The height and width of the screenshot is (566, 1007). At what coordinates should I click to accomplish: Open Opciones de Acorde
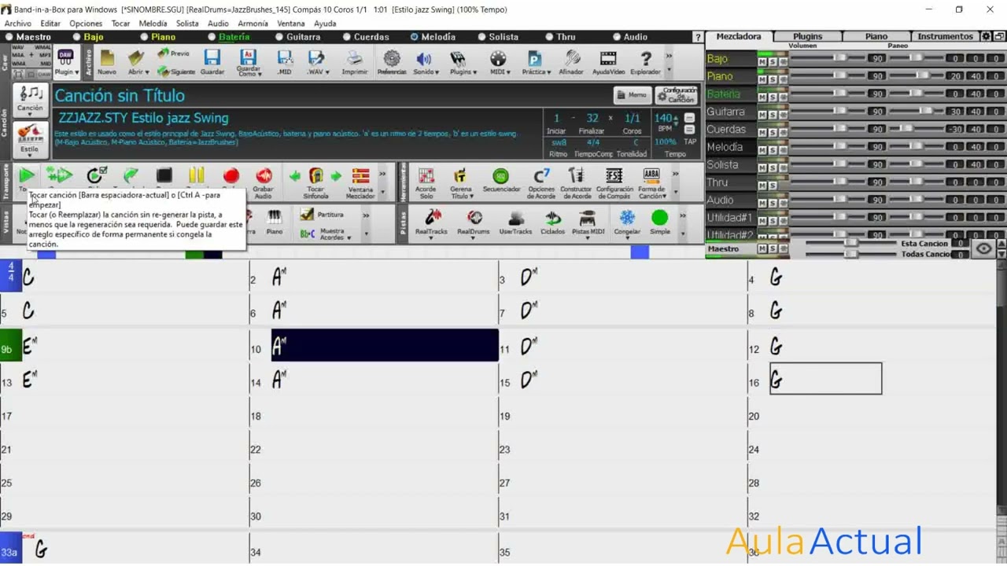(541, 182)
